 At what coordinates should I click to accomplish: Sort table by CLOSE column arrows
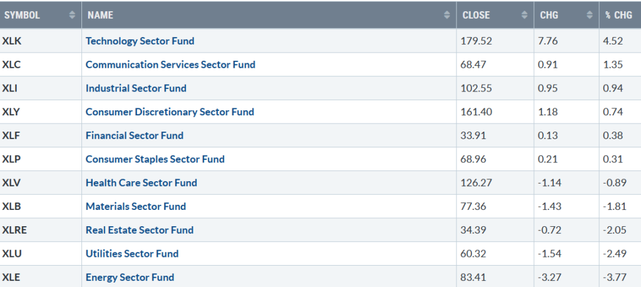point(525,15)
